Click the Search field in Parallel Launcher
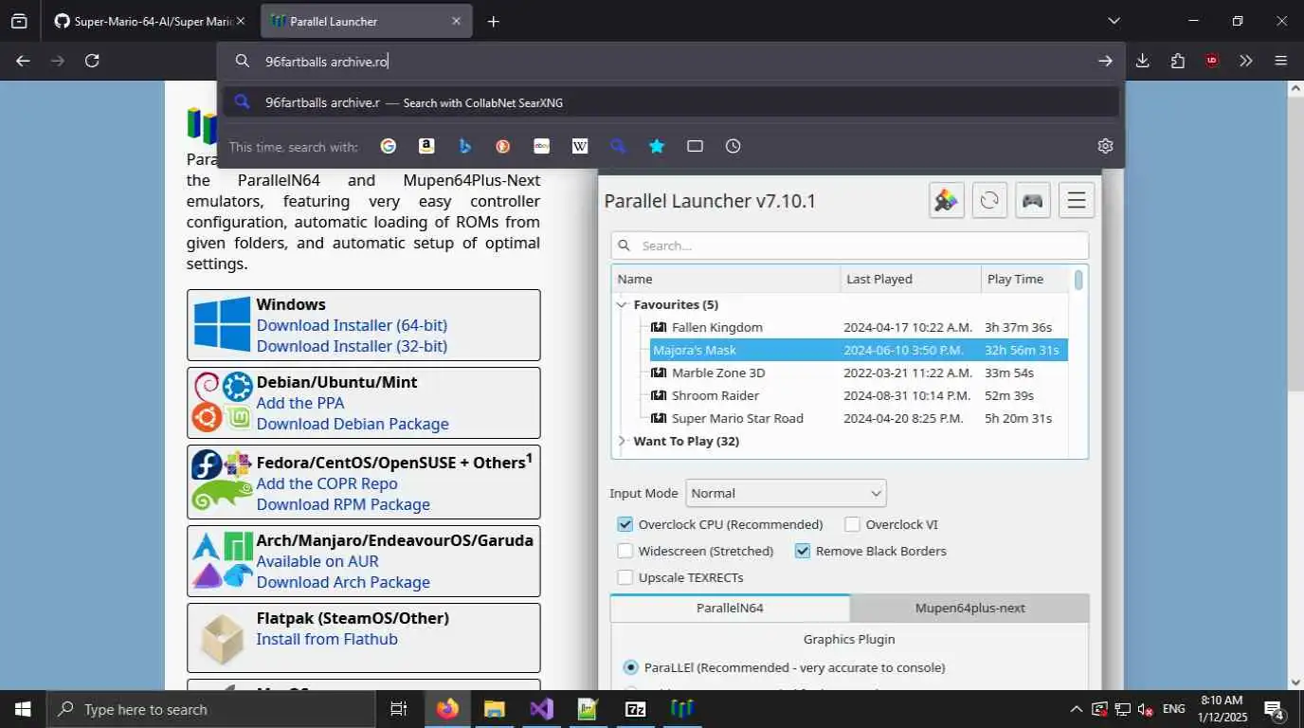Screen dimensions: 1304x728 pos(849,246)
